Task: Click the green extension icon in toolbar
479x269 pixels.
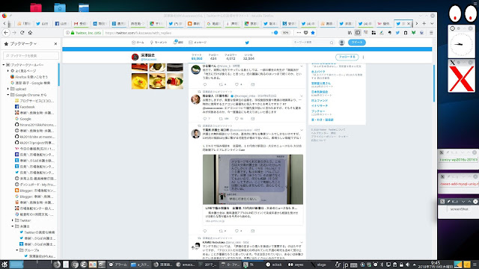Action: [x=413, y=33]
